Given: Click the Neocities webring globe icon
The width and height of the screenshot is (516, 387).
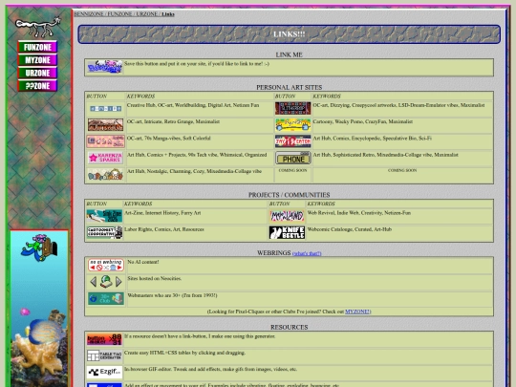Looking at the screenshot, I should point(106,282).
